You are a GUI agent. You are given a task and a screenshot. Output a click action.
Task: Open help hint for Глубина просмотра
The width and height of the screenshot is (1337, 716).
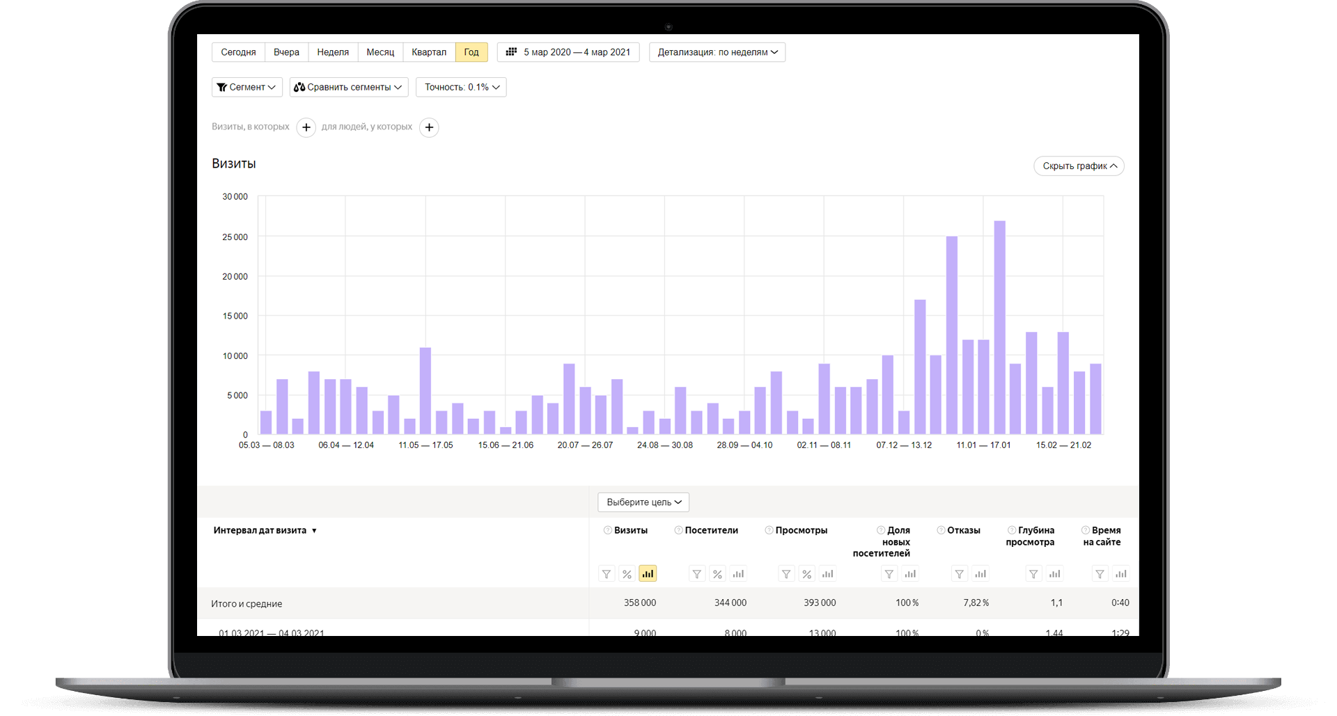pyautogui.click(x=1012, y=530)
